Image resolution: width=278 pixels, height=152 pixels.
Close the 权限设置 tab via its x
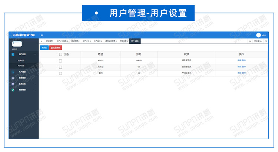click(x=128, y=41)
